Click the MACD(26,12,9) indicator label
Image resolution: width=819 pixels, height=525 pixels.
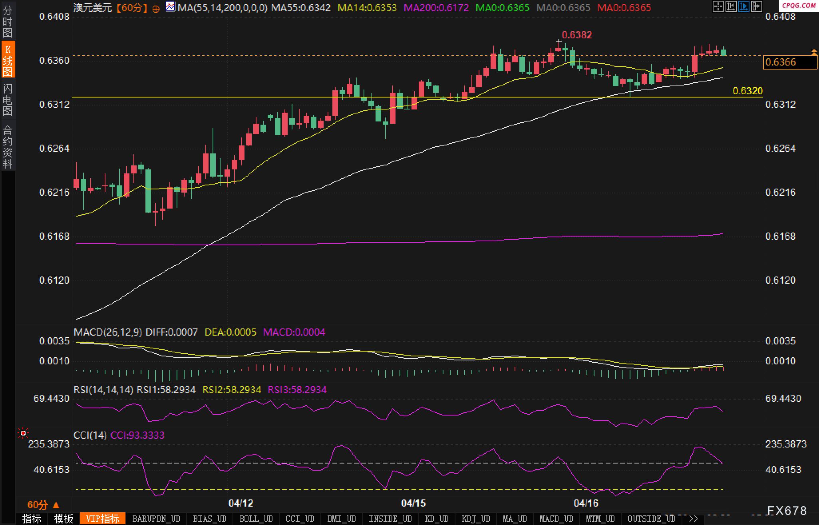point(108,332)
